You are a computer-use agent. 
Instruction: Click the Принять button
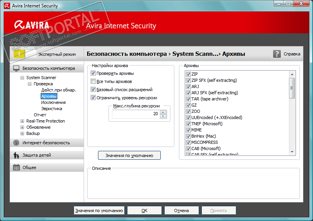pos(219,211)
